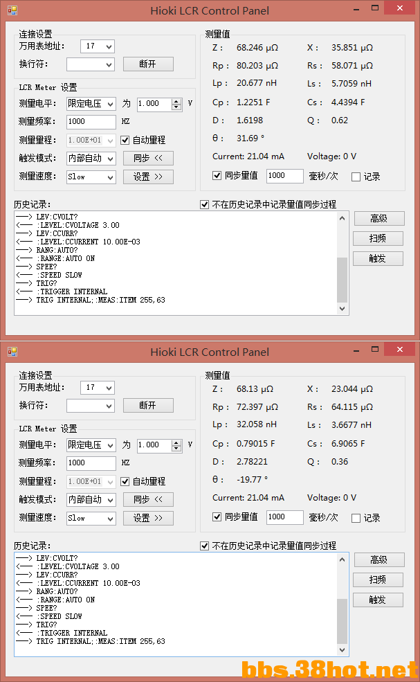The width and height of the screenshot is (420, 682).
Task: Toggle 不在历史记录中记录量值同步过程 checkbox in bottom window
Action: pyautogui.click(x=204, y=546)
